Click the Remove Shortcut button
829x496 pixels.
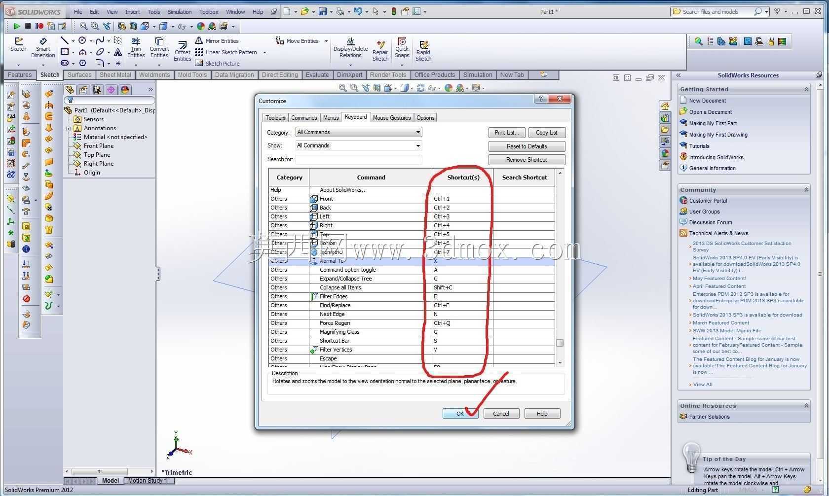tap(527, 160)
